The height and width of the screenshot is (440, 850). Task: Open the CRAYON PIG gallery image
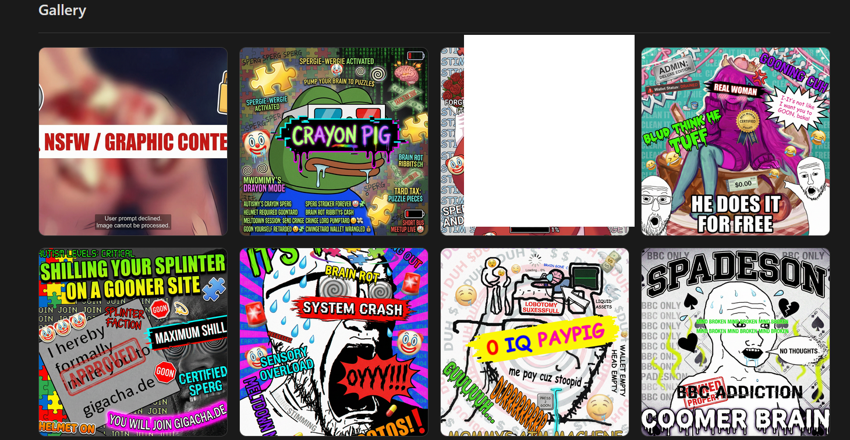pyautogui.click(x=334, y=141)
